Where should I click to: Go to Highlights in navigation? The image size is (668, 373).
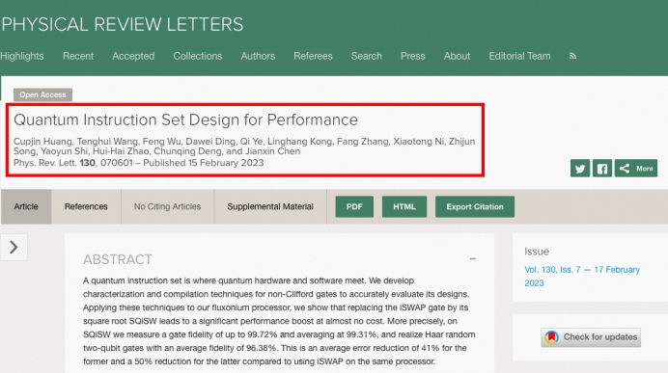click(x=22, y=56)
